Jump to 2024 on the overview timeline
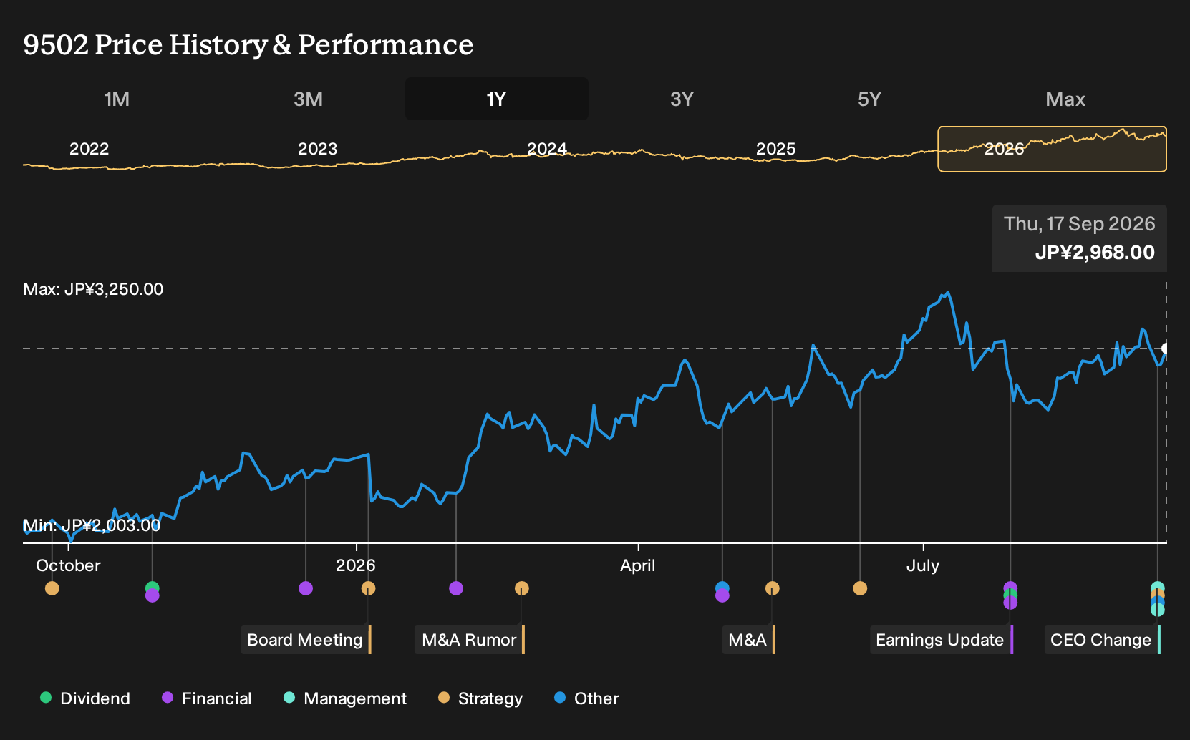 pyautogui.click(x=547, y=149)
